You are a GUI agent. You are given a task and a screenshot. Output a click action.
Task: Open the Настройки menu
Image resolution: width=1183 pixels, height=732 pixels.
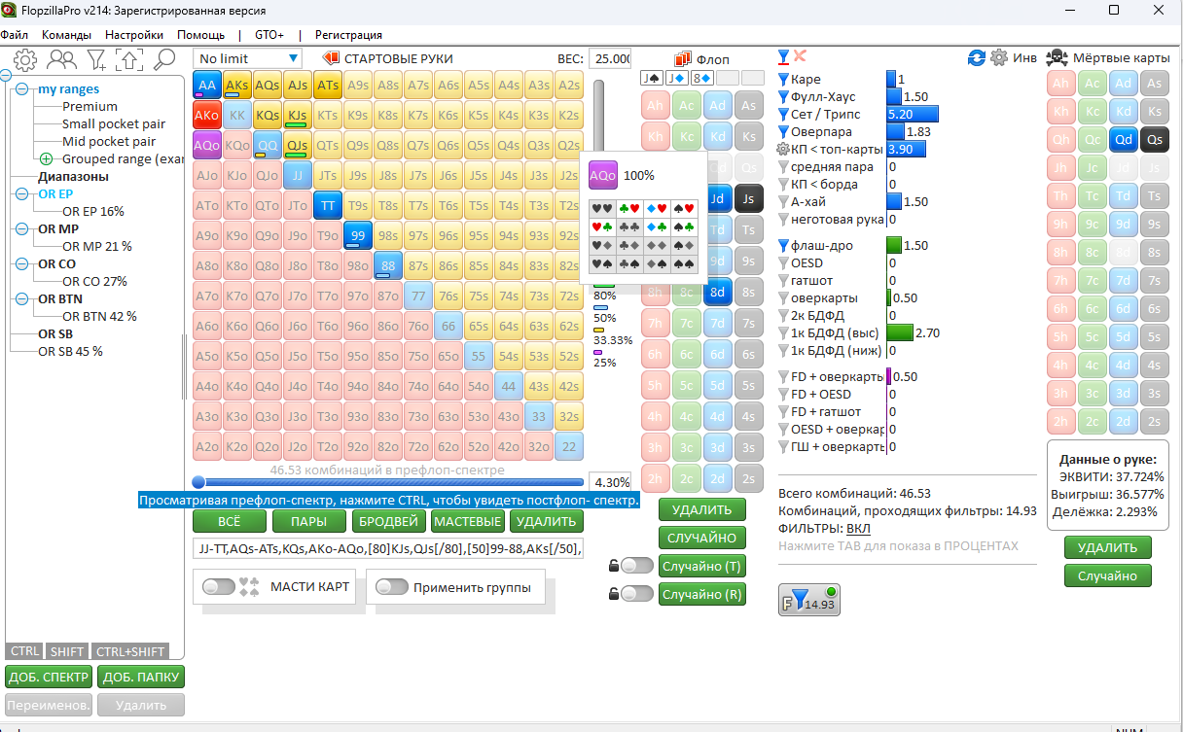click(x=134, y=34)
